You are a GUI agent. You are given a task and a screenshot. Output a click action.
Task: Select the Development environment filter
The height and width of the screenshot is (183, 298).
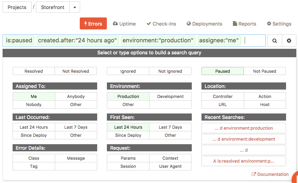tap(170, 96)
